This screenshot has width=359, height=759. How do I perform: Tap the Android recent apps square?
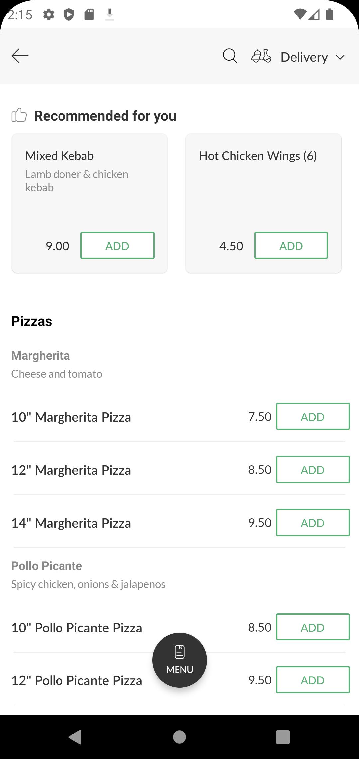[283, 737]
